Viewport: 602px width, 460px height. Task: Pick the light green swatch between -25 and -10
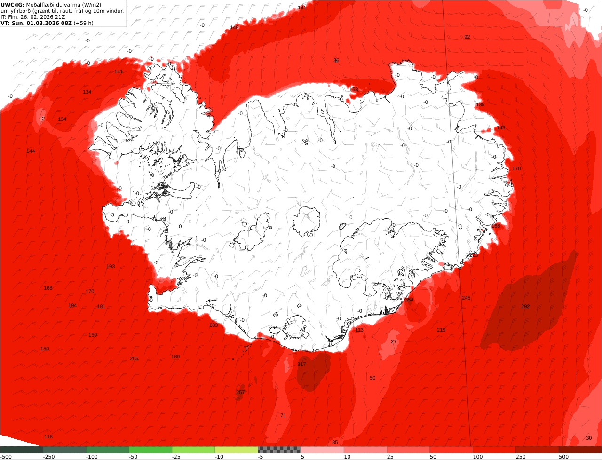[x=193, y=450]
